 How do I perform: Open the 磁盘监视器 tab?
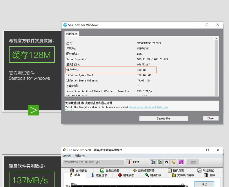110,170
